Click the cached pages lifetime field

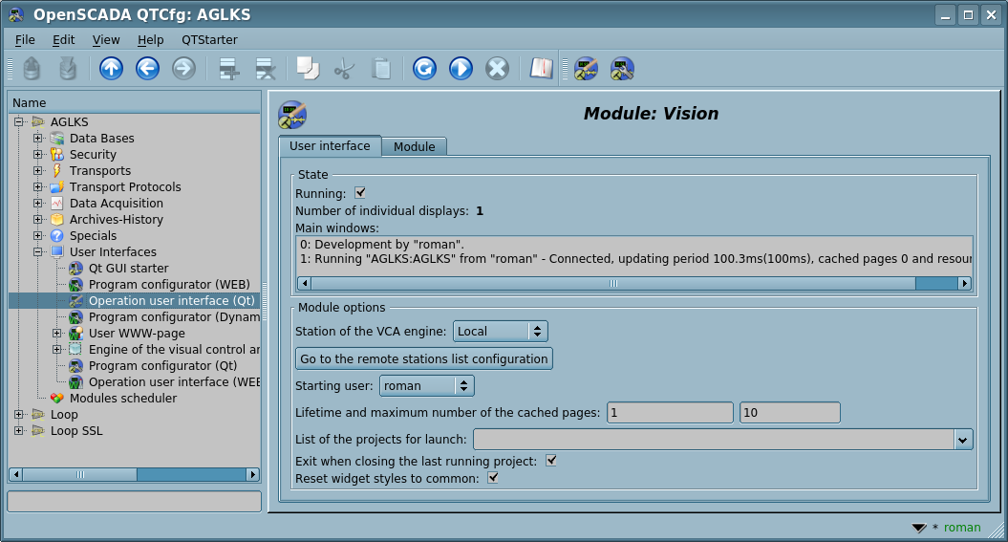pos(670,413)
